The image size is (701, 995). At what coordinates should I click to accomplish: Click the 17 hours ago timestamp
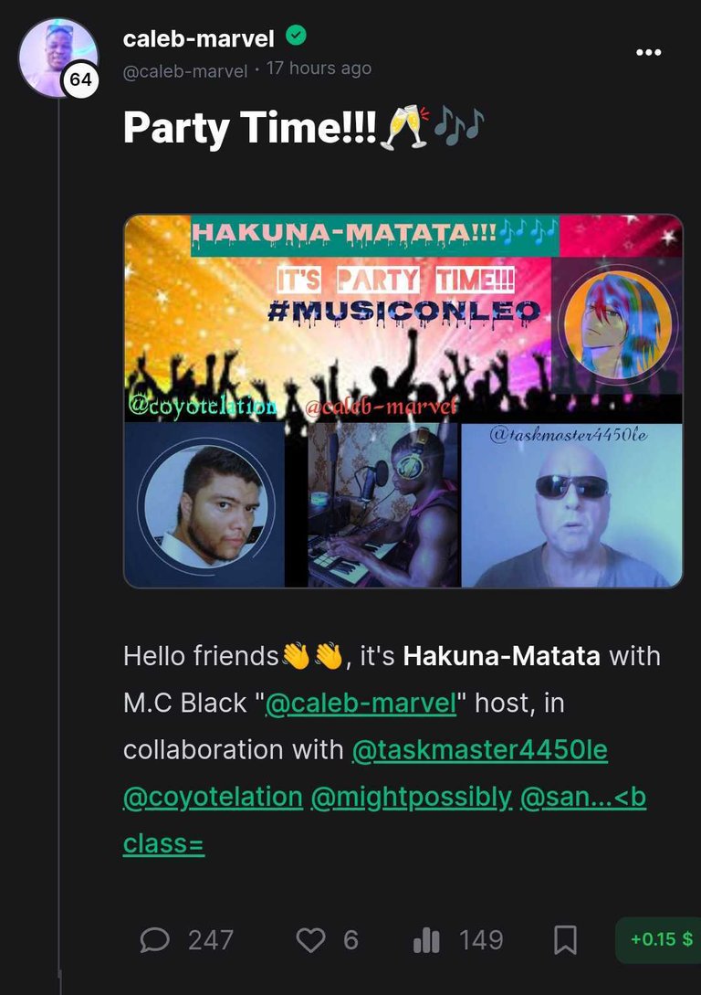click(x=319, y=69)
